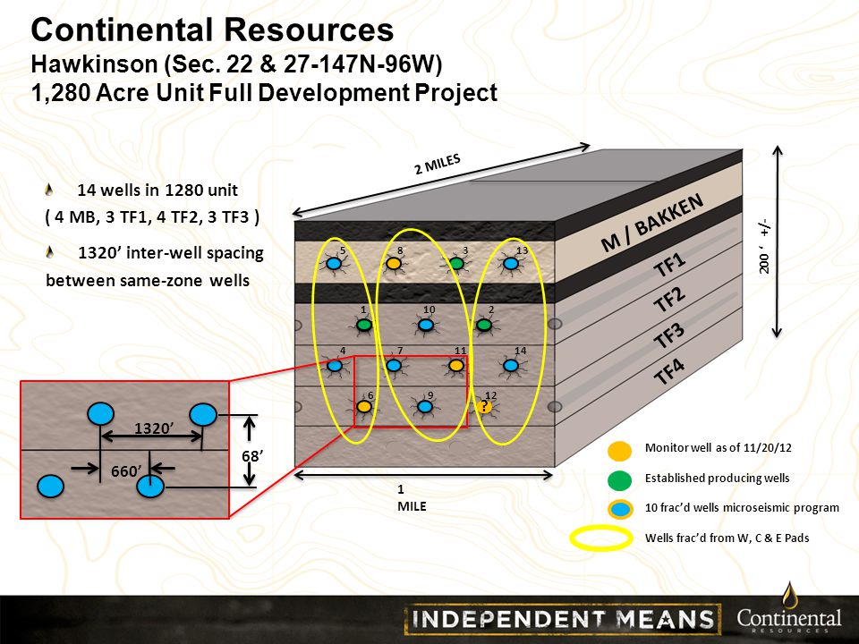Click orange monitor well number 8

[x=394, y=263]
